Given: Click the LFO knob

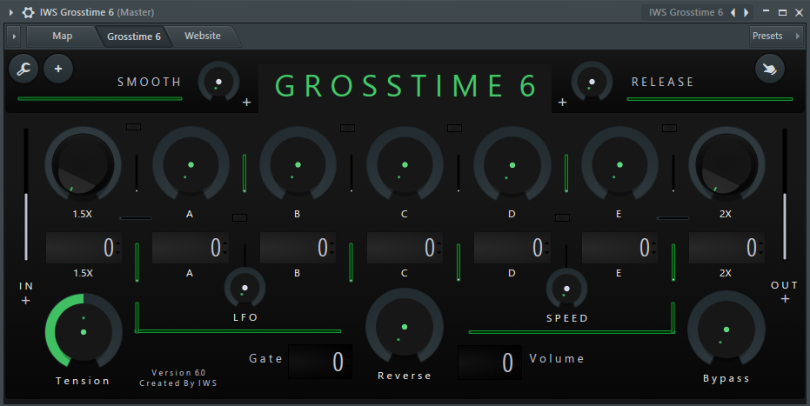Looking at the screenshot, I should pyautogui.click(x=244, y=288).
